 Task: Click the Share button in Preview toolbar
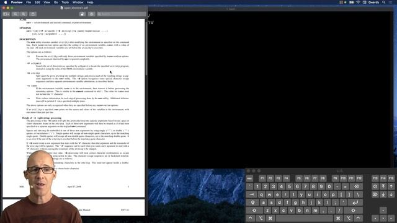(33, 14)
